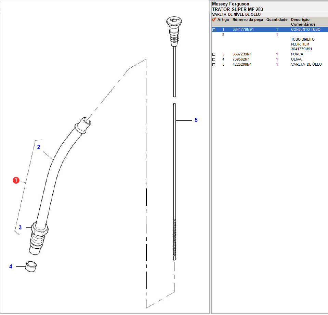Enable the checkbox for VARETA DE ÓLEO row
This screenshot has width=328, height=315.
[214, 65]
